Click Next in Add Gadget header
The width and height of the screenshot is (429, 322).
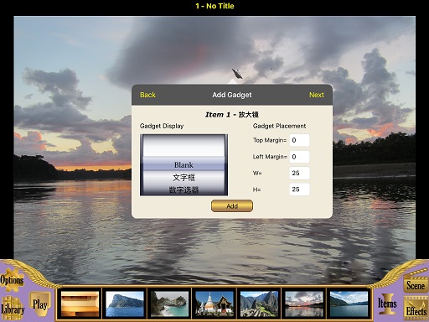tap(317, 95)
